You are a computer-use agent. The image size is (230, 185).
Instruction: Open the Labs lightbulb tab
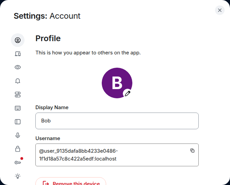pyautogui.click(x=18, y=176)
